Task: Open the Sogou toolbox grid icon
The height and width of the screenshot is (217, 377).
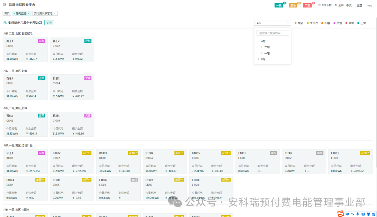Action: (x=374, y=214)
